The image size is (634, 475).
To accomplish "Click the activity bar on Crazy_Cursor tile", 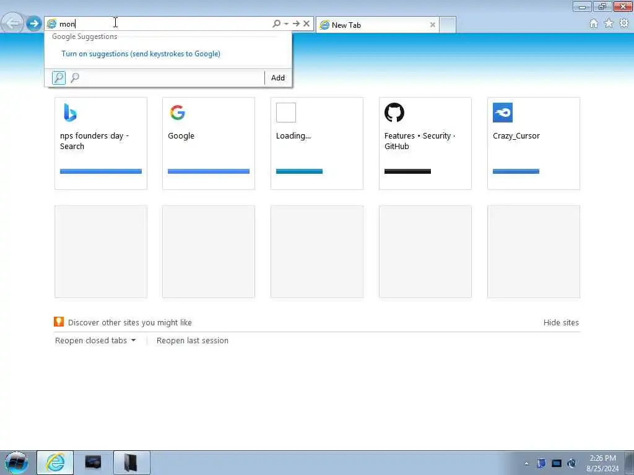I will pyautogui.click(x=516, y=171).
